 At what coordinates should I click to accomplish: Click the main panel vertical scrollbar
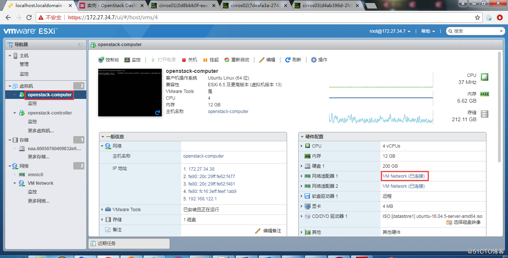click(499, 108)
